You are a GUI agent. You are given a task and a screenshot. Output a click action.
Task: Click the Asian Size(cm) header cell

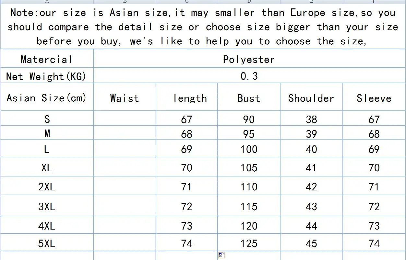pos(47,98)
